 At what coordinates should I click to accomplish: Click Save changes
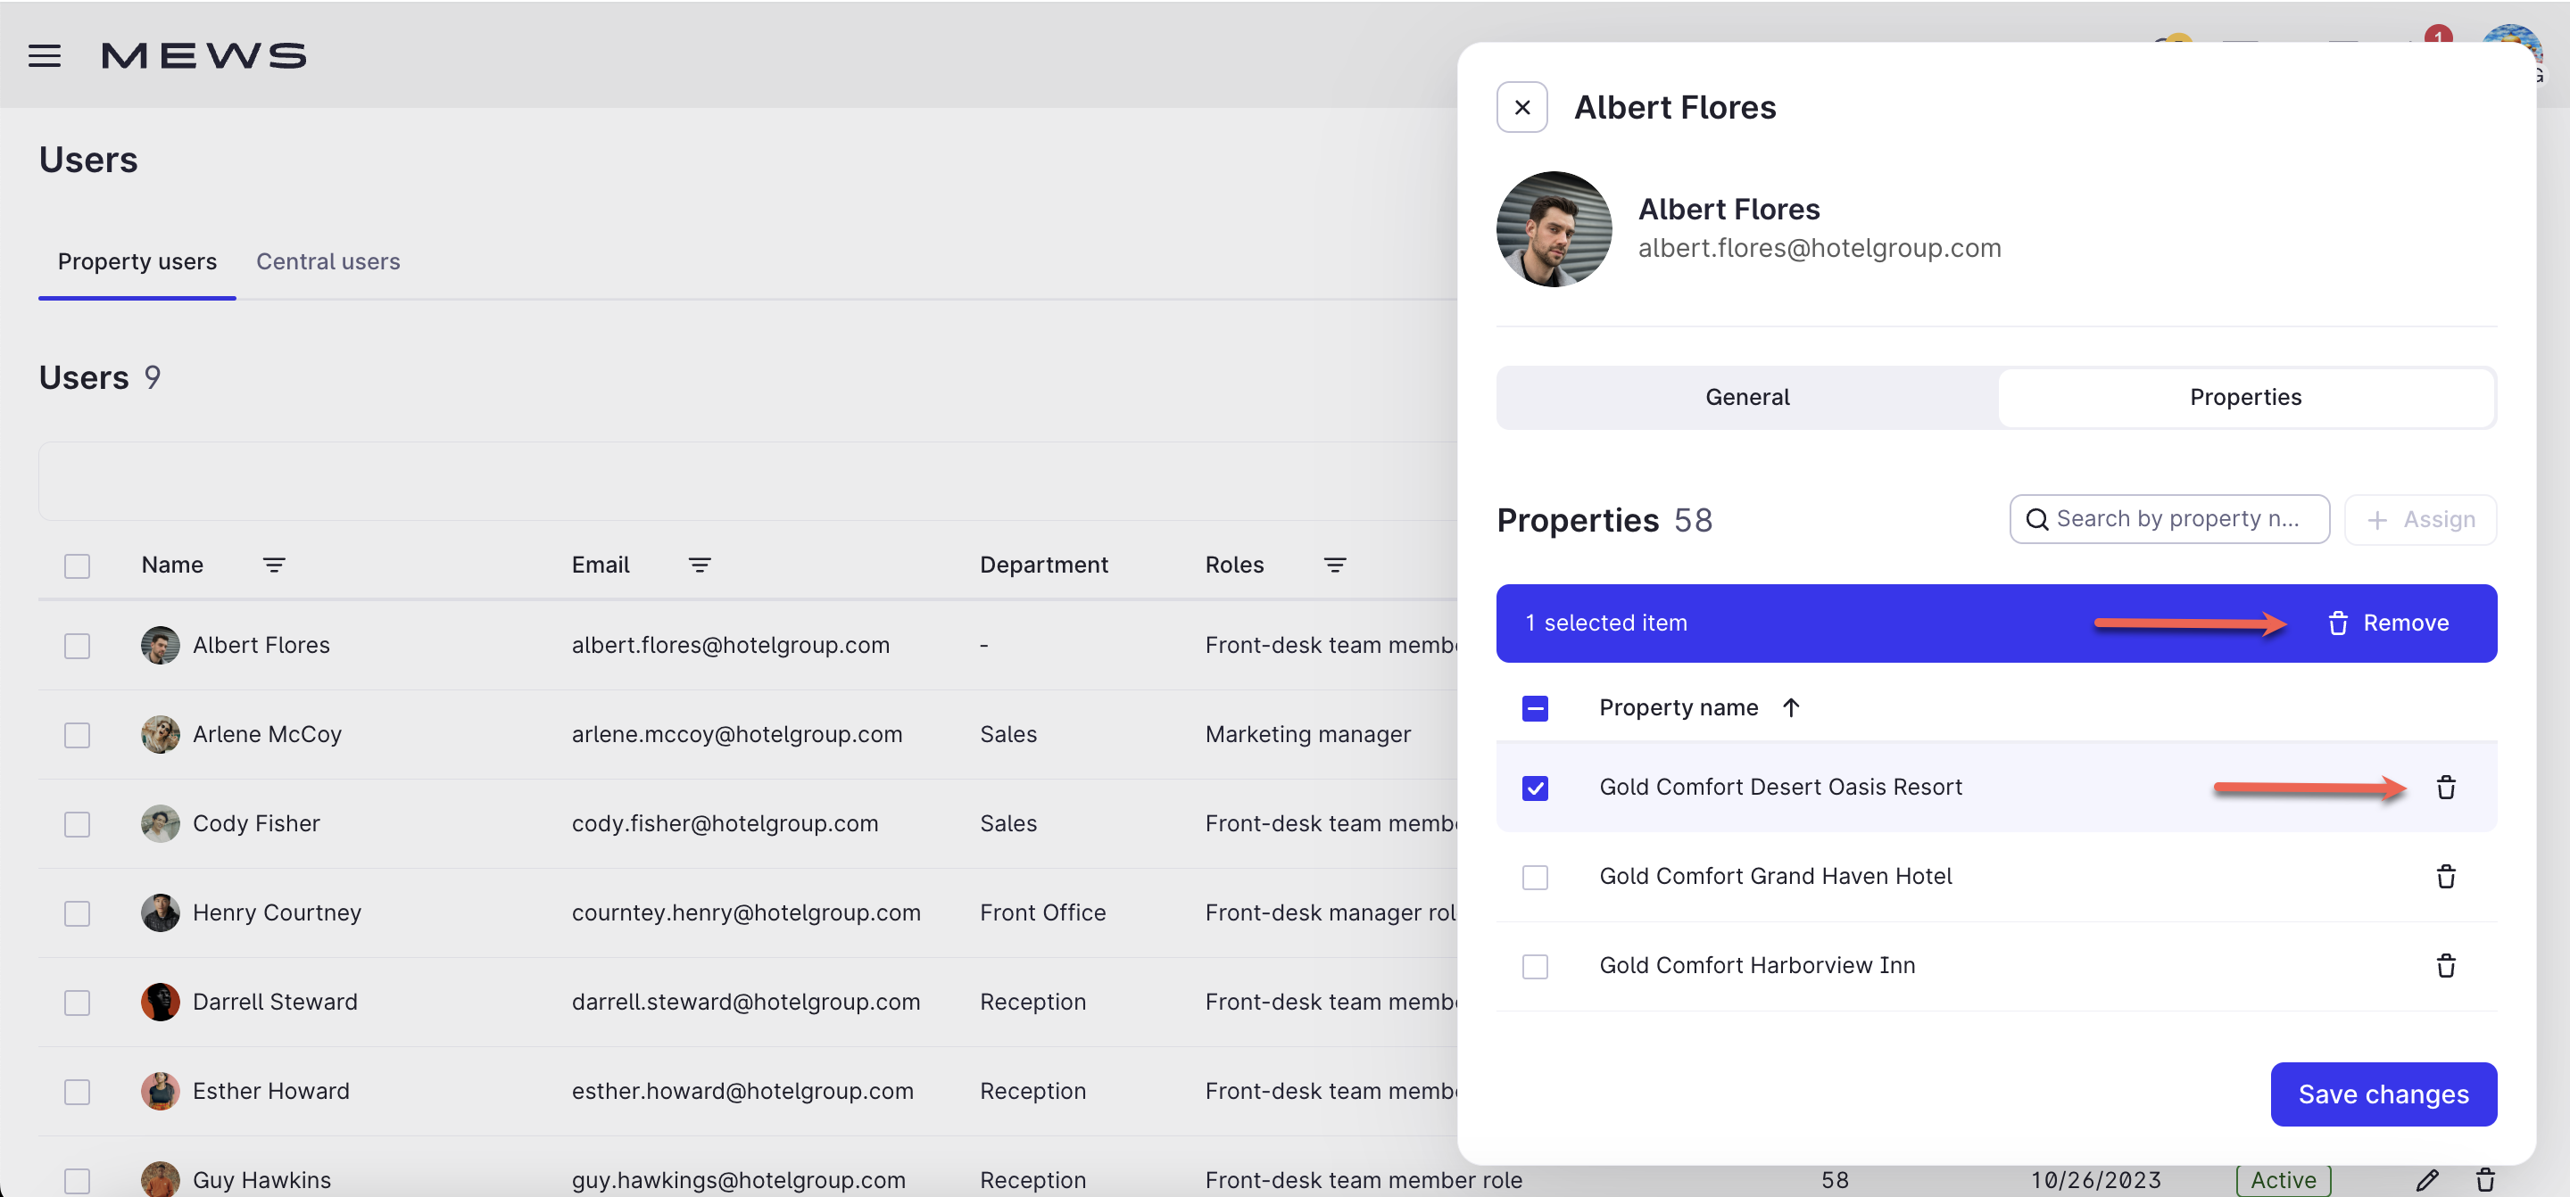pos(2383,1094)
